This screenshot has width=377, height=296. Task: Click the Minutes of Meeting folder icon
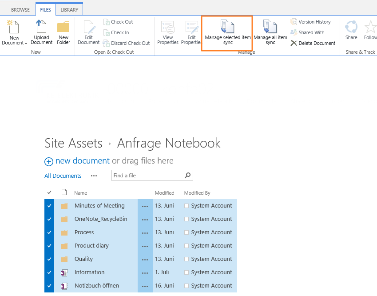tap(64, 206)
